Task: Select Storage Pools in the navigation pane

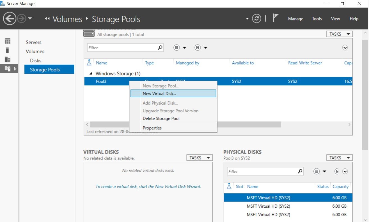Action: [x=49, y=70]
